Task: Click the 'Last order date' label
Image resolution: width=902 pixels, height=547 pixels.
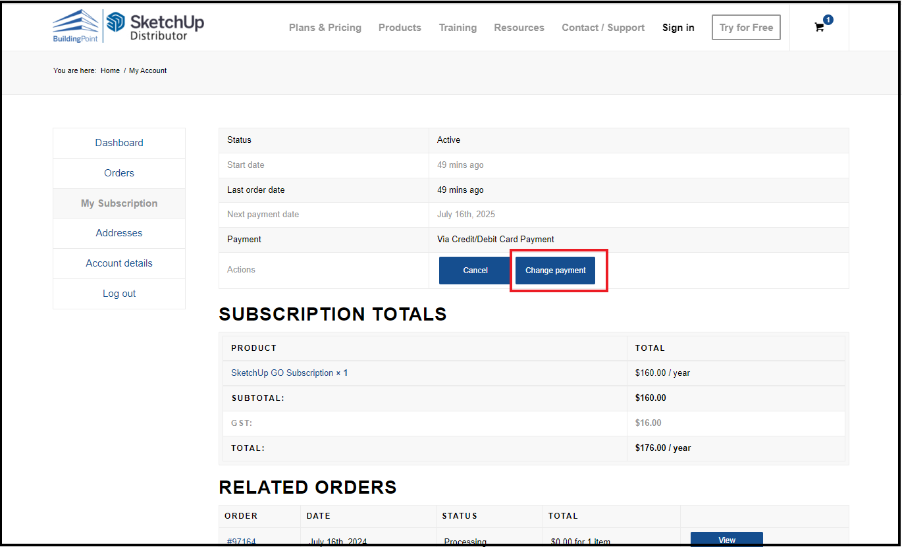Action: point(256,190)
